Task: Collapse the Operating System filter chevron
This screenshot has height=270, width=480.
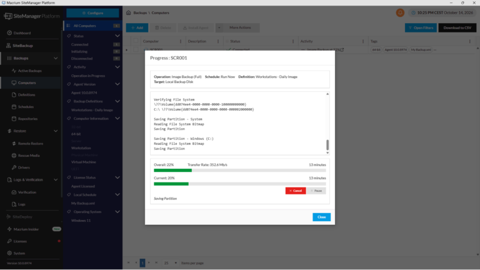Action: coord(117,212)
